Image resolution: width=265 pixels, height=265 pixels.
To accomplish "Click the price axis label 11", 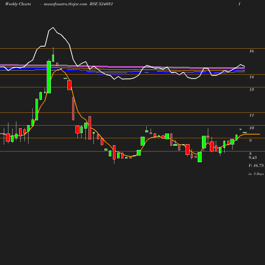I will click(252, 115).
